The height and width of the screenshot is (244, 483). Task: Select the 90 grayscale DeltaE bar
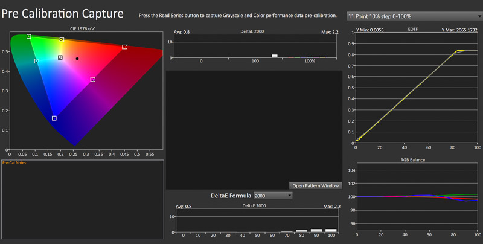coord(316,230)
